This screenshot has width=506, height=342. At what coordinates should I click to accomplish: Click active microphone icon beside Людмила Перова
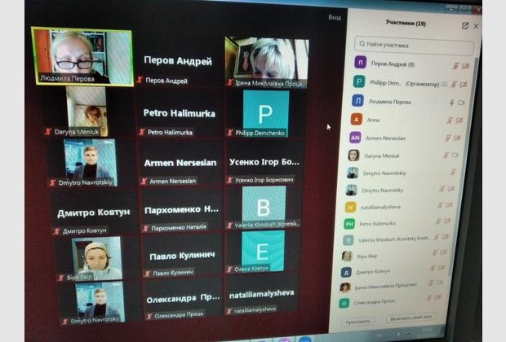(x=452, y=103)
